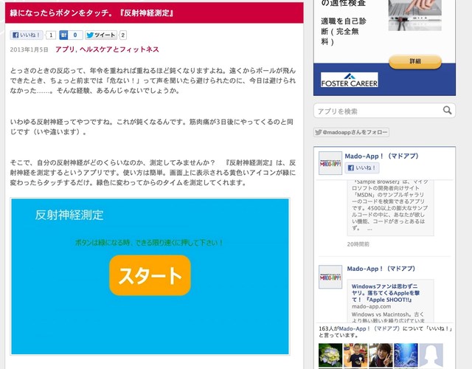Viewport: 472px width, 369px height.
Task: Click into the アプリを検索 search field
Action: (378, 111)
